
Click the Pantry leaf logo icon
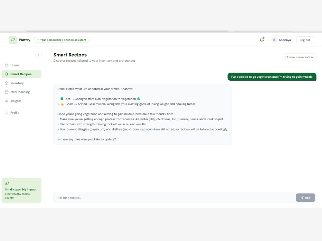click(x=13, y=40)
